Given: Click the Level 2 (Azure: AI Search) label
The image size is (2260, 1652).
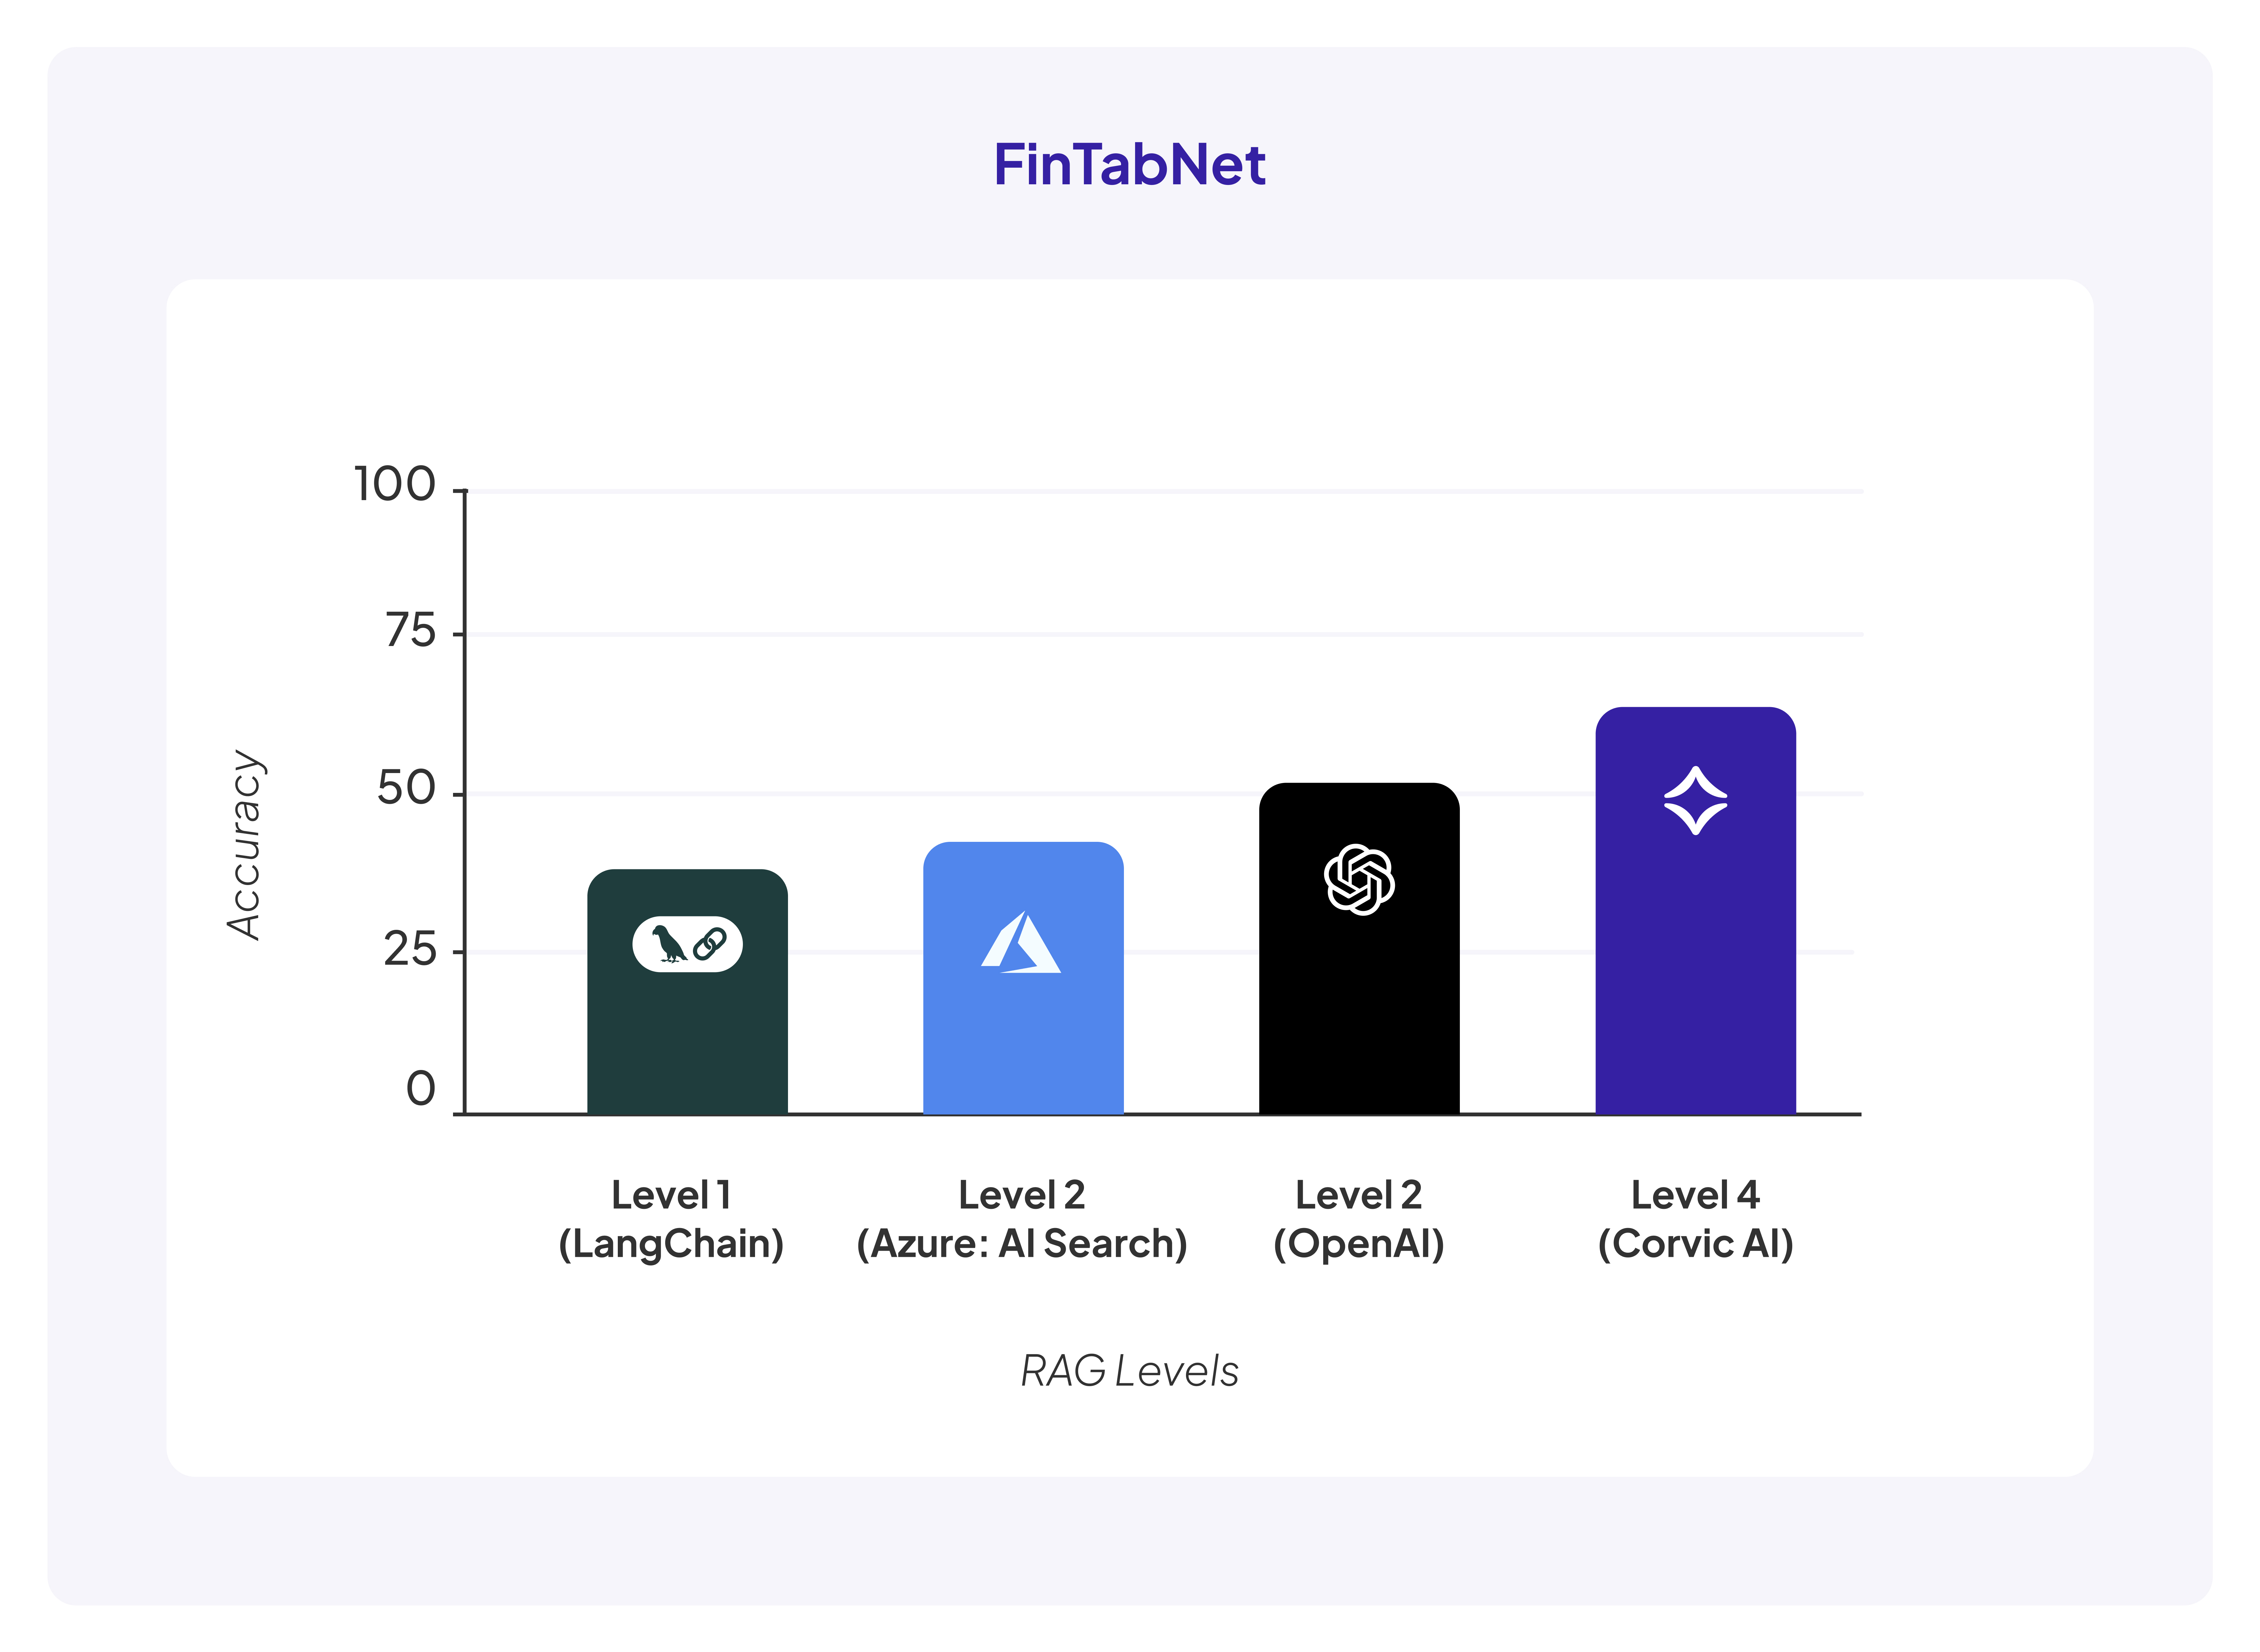Looking at the screenshot, I should point(1021,1219).
